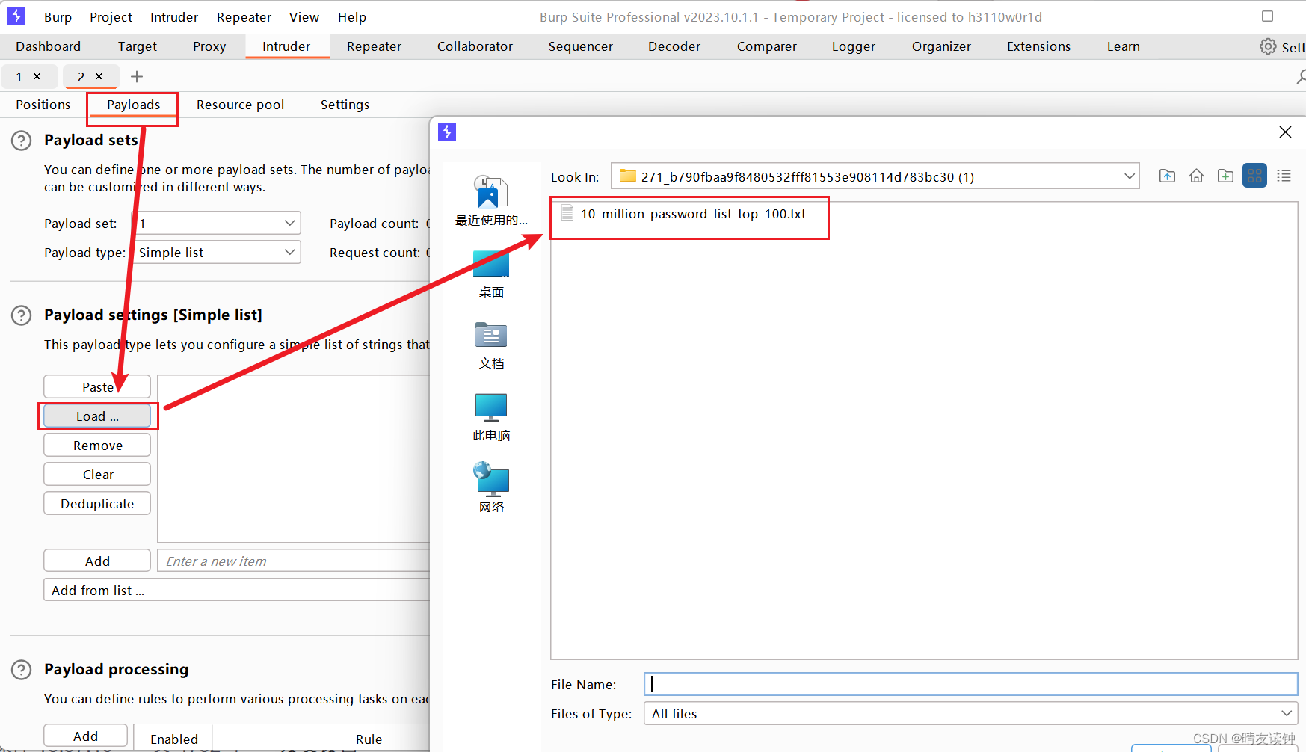This screenshot has height=752, width=1306.
Task: Switch to the Positions tab
Action: [x=43, y=105]
